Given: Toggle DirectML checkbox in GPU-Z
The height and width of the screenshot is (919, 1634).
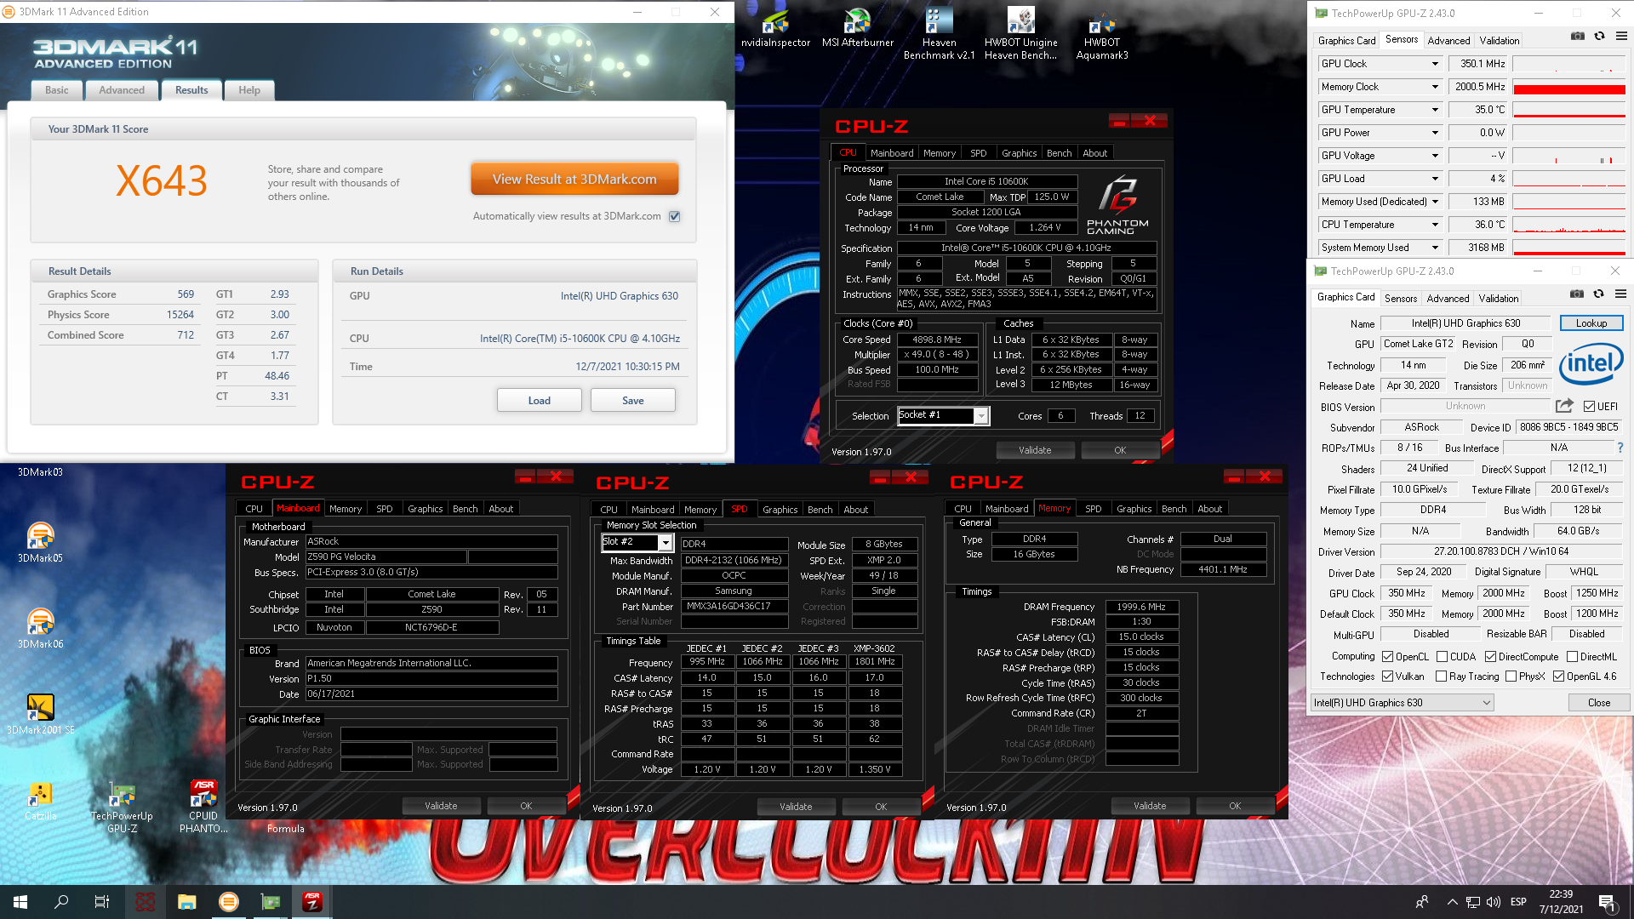Looking at the screenshot, I should click(x=1572, y=657).
